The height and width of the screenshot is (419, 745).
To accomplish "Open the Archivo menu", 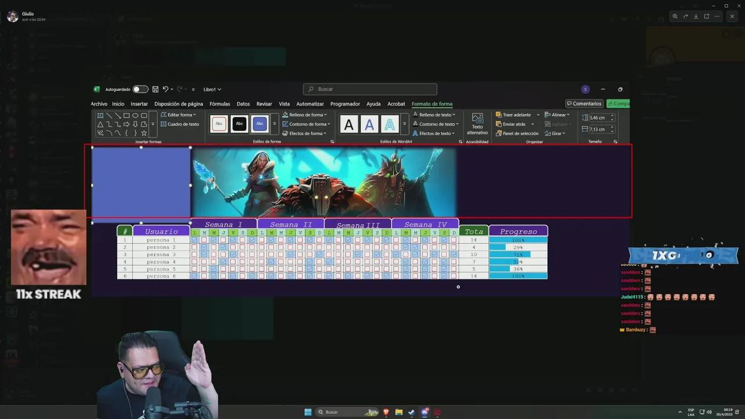I will pyautogui.click(x=99, y=104).
